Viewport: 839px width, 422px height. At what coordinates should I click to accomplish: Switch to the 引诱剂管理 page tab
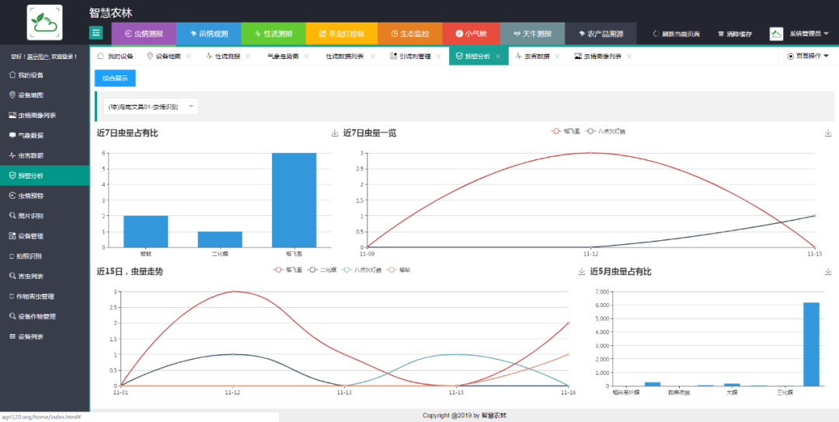click(411, 56)
